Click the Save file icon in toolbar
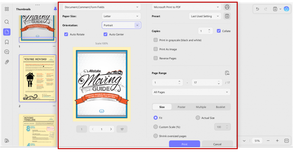The width and height of the screenshot is (295, 152). (275, 9)
